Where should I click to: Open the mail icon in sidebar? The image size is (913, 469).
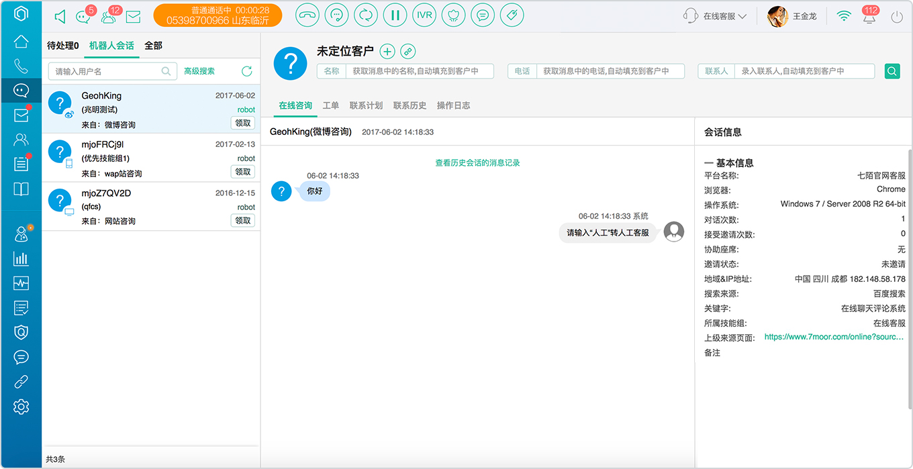tap(21, 115)
